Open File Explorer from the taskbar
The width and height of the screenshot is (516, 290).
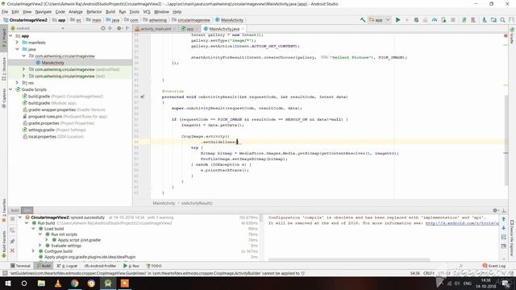41,283
